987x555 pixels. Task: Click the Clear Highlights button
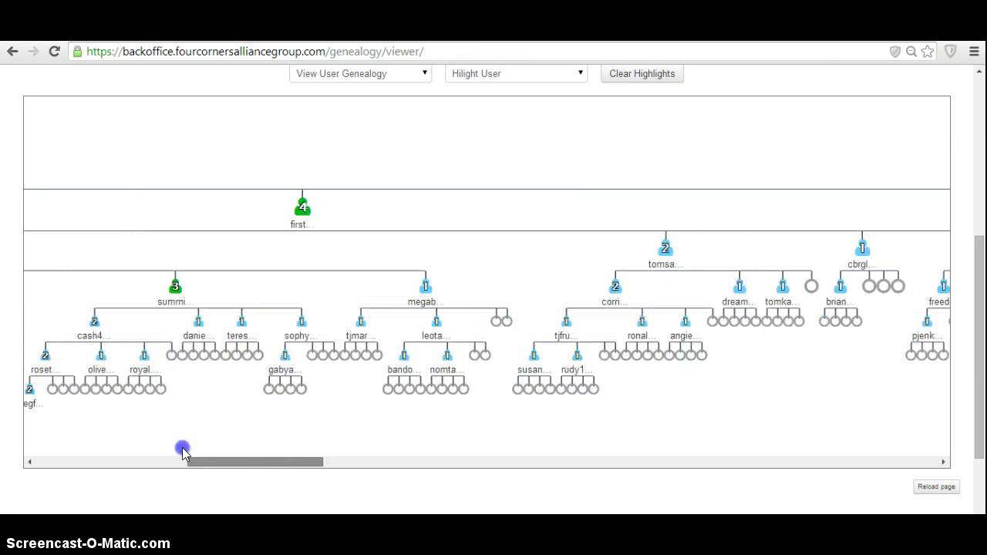point(642,73)
